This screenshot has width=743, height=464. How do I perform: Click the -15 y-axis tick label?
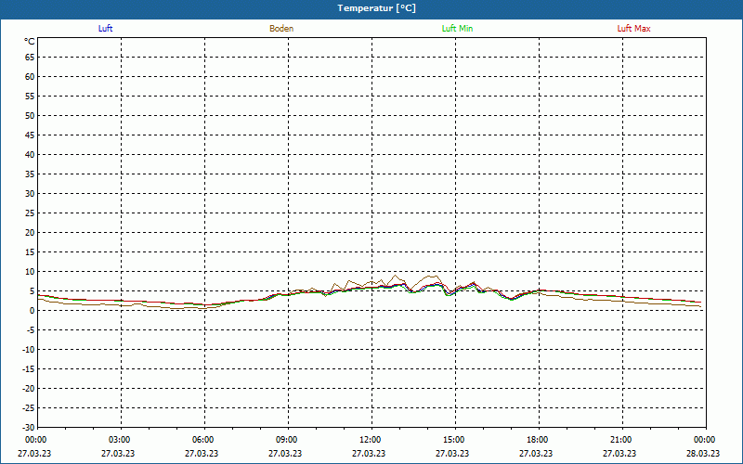(29, 369)
